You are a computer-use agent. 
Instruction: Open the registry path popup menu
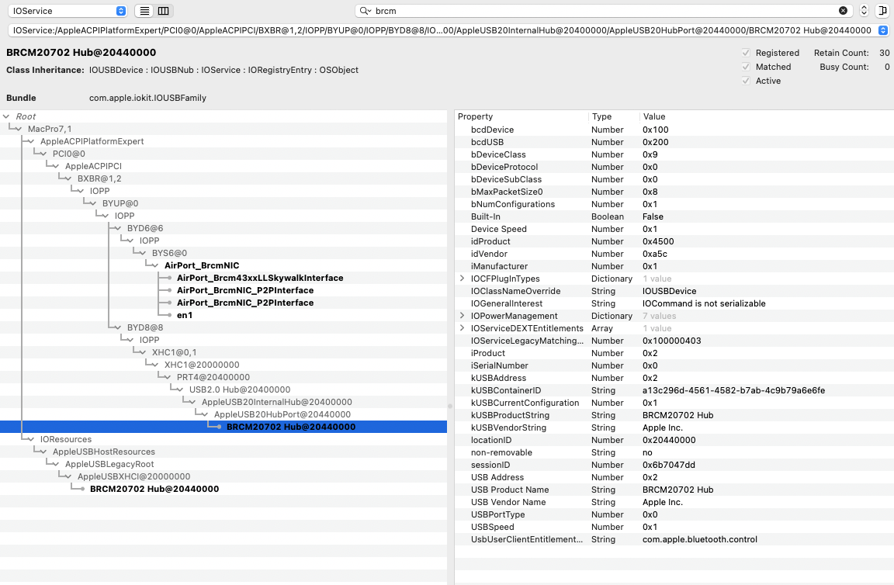click(882, 30)
